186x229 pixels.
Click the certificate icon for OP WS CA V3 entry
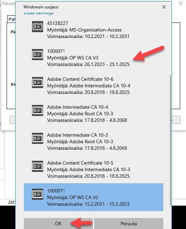click(x=37, y=55)
